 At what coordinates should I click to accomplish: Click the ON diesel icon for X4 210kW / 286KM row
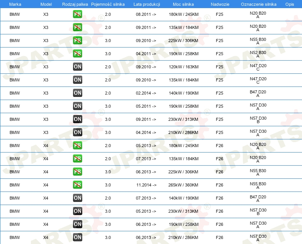click(x=77, y=237)
